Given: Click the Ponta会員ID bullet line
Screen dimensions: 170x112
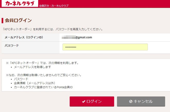Looking at the screenshot, I should (x=43, y=87).
